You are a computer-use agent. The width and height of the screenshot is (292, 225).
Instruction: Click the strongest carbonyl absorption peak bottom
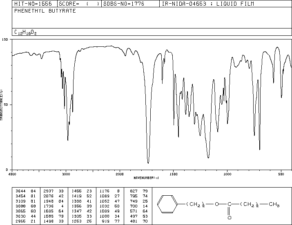click(x=148, y=163)
